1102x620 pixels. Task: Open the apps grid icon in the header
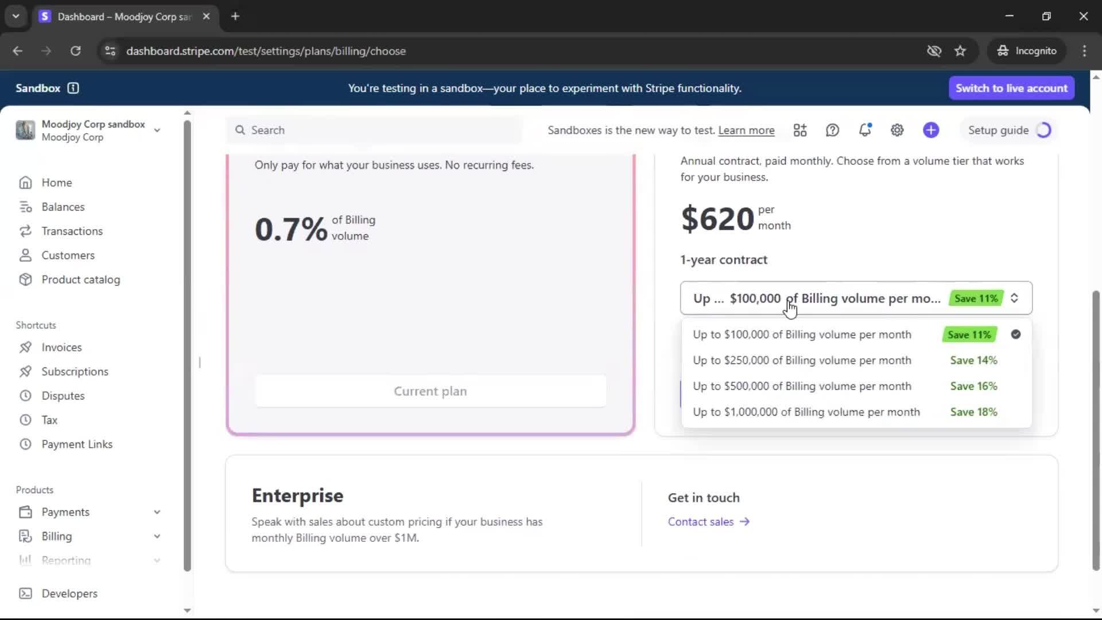pyautogui.click(x=800, y=130)
